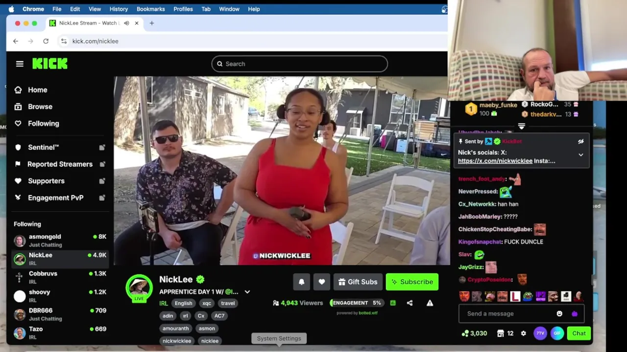Viewport: 627px width, 352px height.
Task: Reload the page in Chrome
Action: (46, 41)
